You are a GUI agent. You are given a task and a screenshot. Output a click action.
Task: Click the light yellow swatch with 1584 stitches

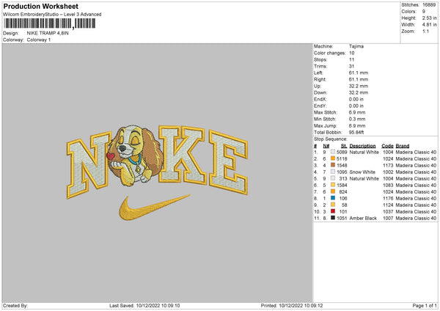pos(333,185)
